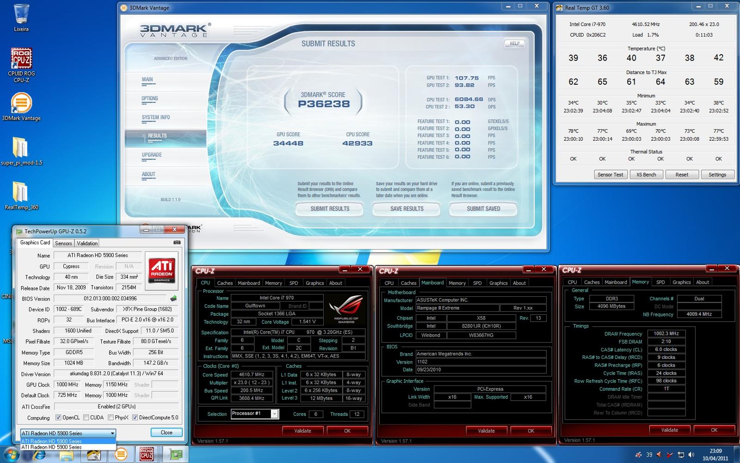Open the super_pi_mod-1.5 folder
The width and height of the screenshot is (740, 463).
click(x=21, y=151)
